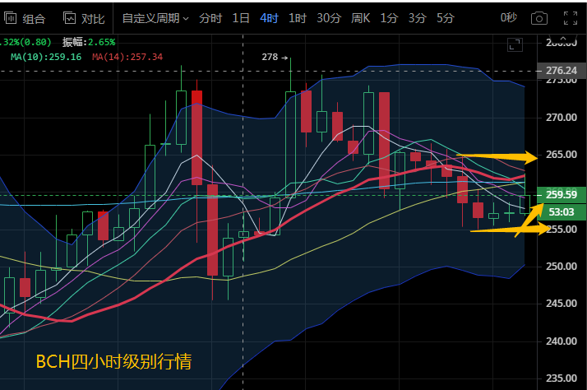
Task: Select the 1日 period tab
Action: (x=241, y=18)
